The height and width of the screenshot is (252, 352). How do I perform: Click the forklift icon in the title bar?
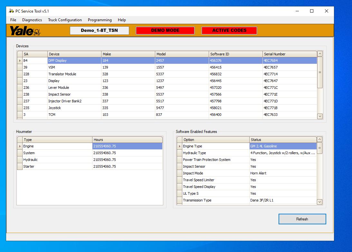coord(11,11)
